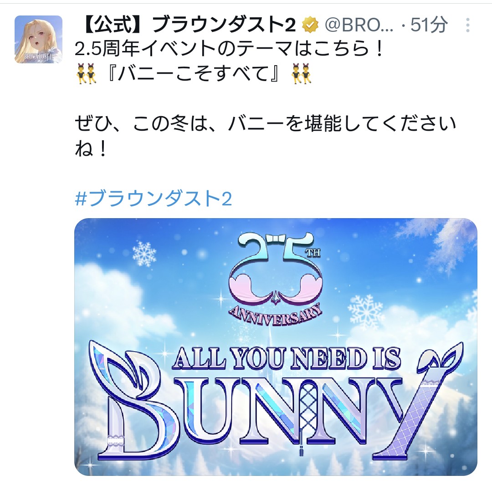Open the three-dot more options menu
Image resolution: width=492 pixels, height=485 pixels.
pyautogui.click(x=467, y=25)
